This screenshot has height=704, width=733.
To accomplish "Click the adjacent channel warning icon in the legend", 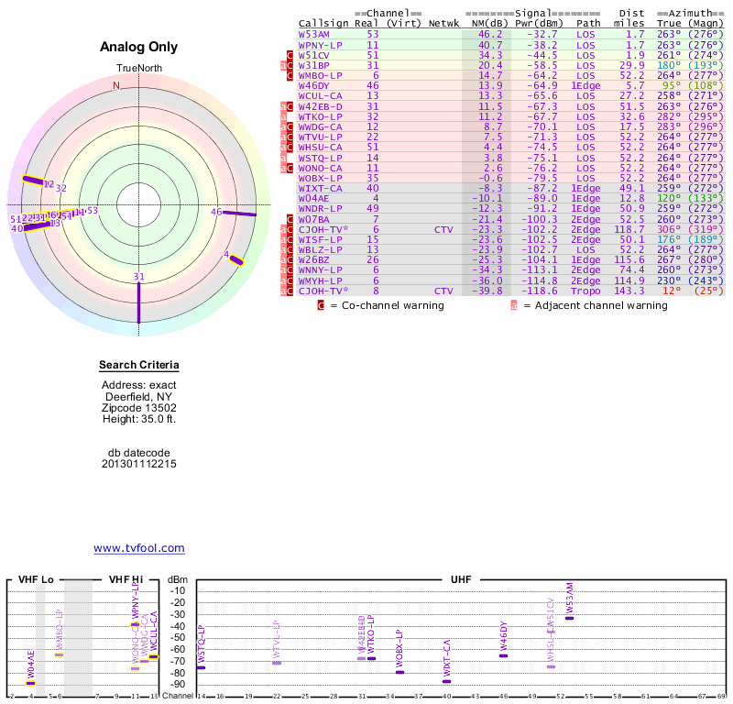I will [513, 305].
